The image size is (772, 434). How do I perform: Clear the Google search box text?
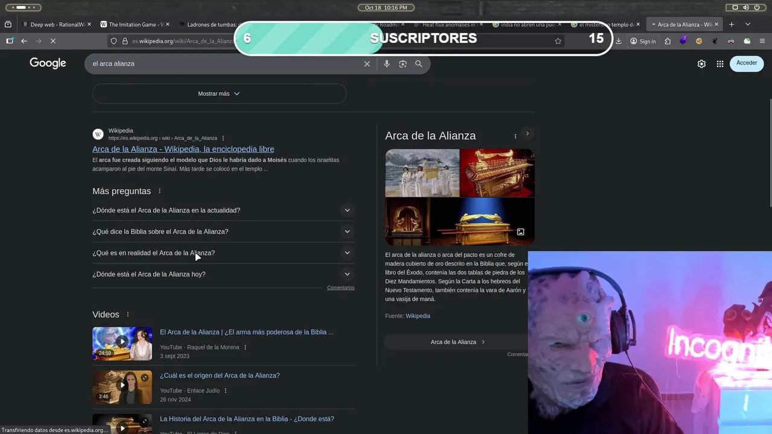[x=367, y=64]
